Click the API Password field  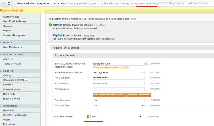pos(119,83)
